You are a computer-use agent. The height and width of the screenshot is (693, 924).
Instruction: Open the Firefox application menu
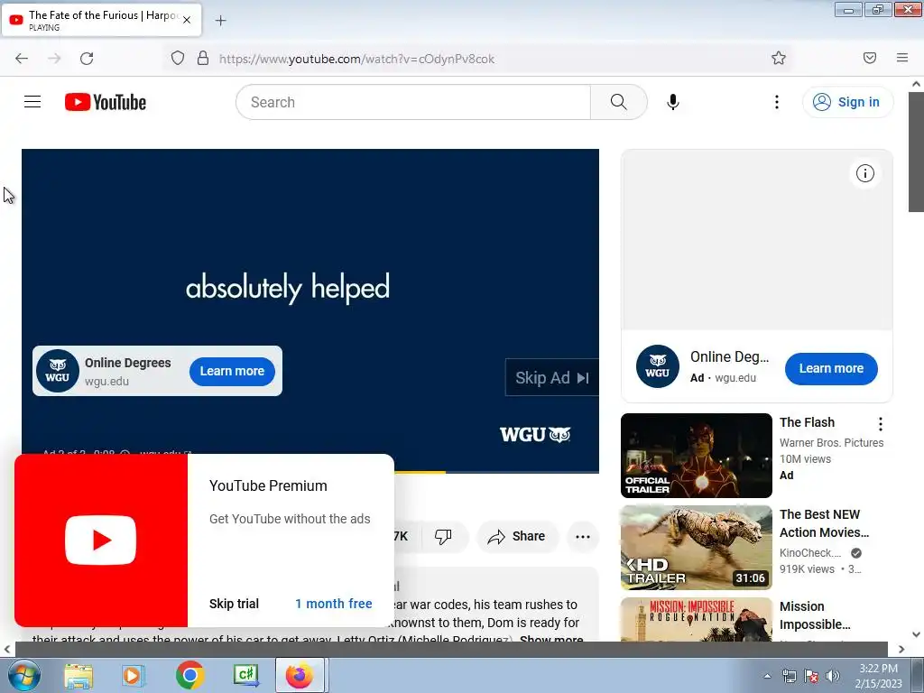click(902, 58)
